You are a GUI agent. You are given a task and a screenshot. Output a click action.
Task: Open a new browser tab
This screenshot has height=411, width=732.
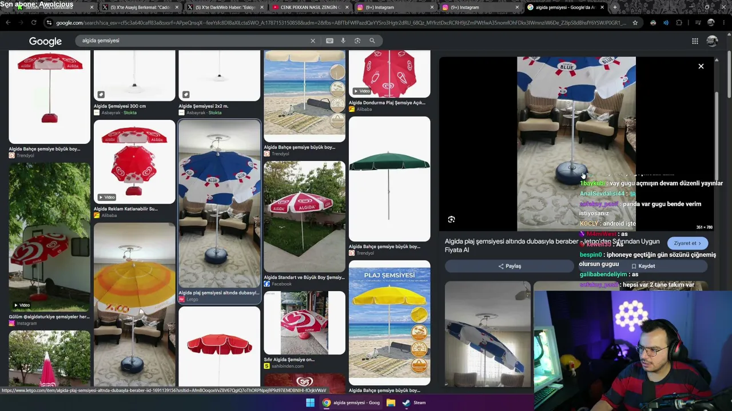click(615, 7)
